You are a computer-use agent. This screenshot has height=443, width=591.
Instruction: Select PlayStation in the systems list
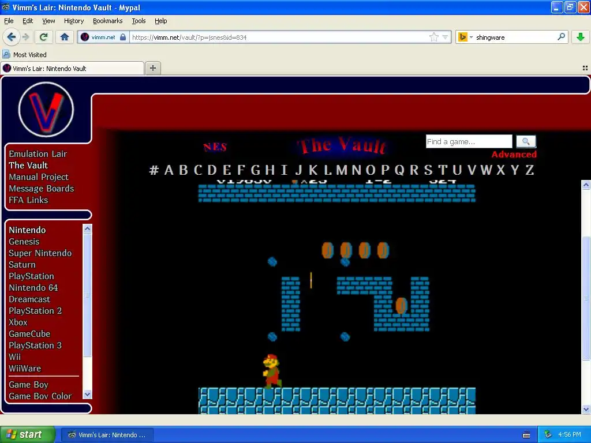pyautogui.click(x=31, y=276)
